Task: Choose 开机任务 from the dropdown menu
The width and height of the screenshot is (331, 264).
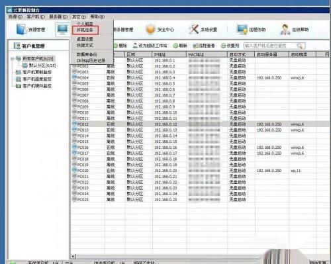Action: click(x=85, y=30)
